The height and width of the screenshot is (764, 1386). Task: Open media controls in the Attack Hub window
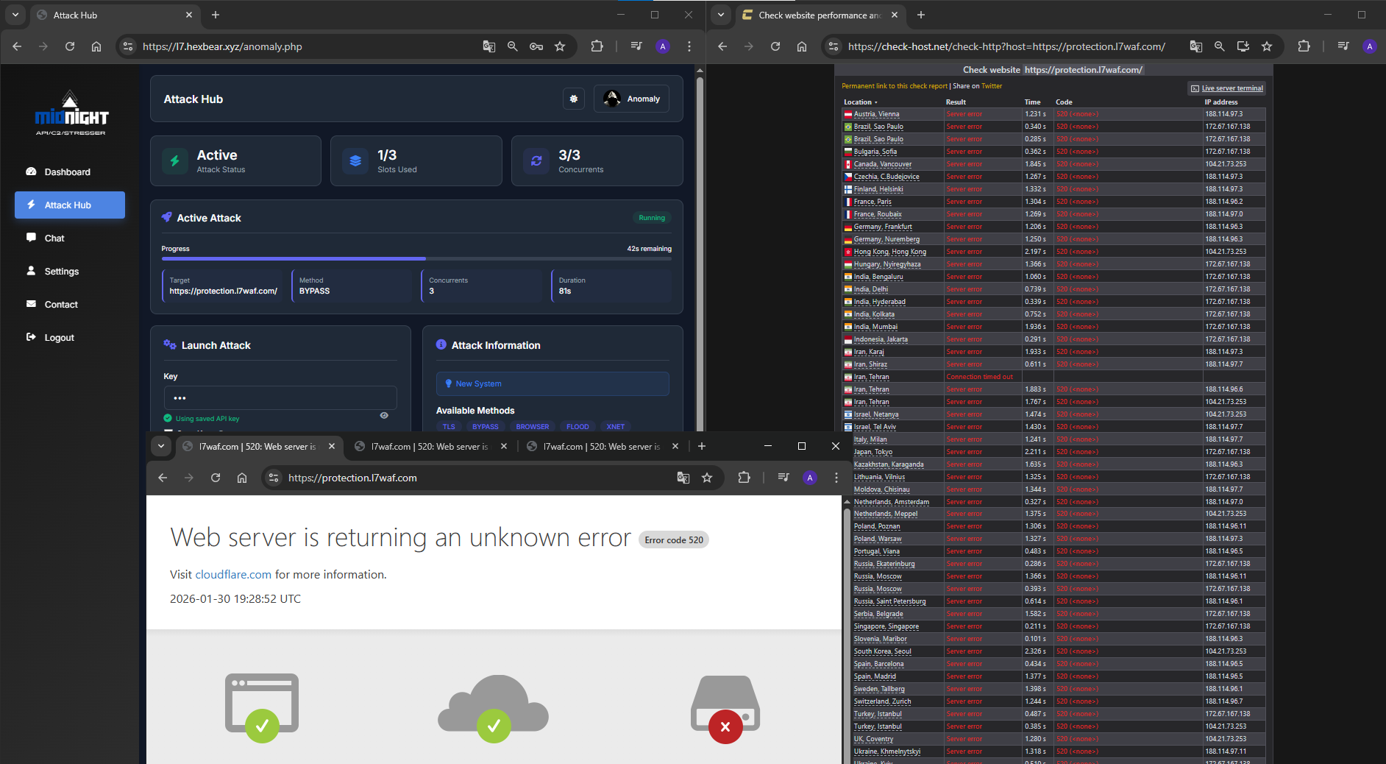636,46
